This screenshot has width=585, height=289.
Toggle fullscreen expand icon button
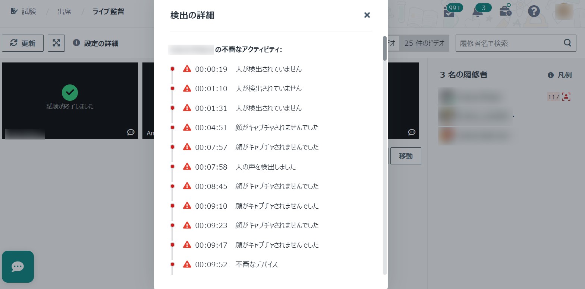(x=56, y=43)
